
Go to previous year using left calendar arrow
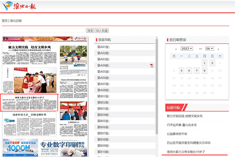coord(176,49)
